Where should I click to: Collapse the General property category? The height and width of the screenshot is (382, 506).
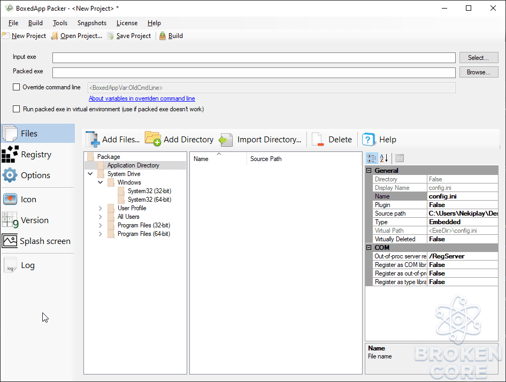pos(369,171)
